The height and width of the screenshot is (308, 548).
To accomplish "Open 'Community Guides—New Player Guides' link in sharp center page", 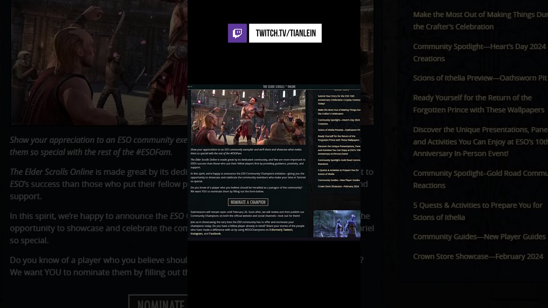I will 339,180.
